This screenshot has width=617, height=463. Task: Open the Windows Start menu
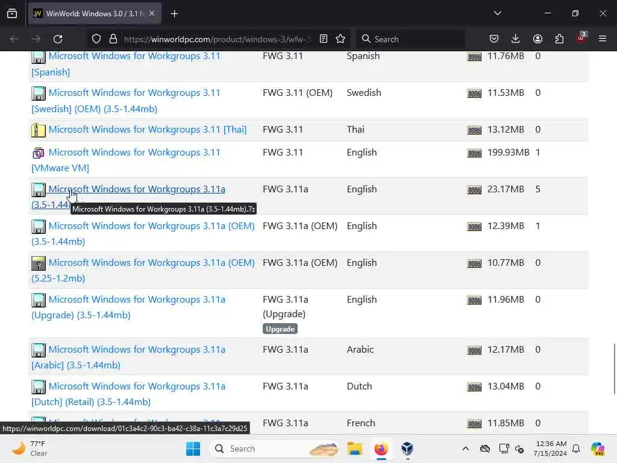tap(193, 449)
